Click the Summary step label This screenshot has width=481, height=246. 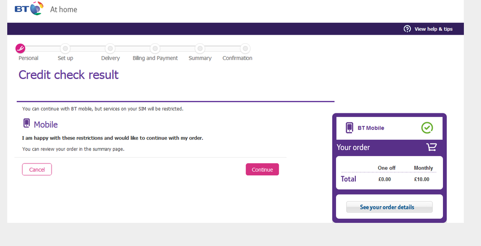[200, 58]
